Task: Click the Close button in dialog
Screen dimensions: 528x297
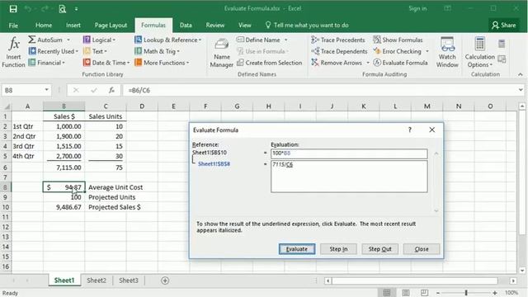Action: point(422,249)
